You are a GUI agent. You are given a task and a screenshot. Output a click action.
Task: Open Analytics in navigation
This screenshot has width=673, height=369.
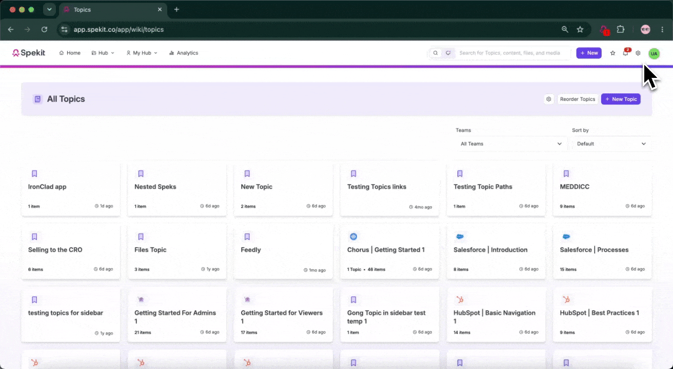pos(183,53)
